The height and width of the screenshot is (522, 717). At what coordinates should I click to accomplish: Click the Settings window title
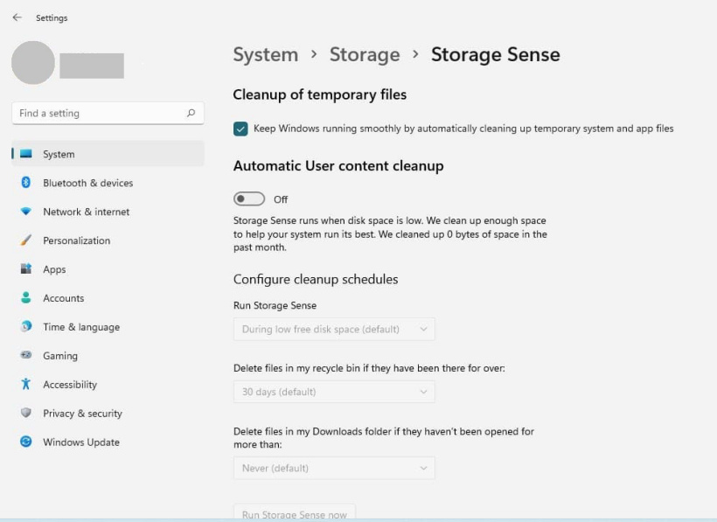[52, 17]
